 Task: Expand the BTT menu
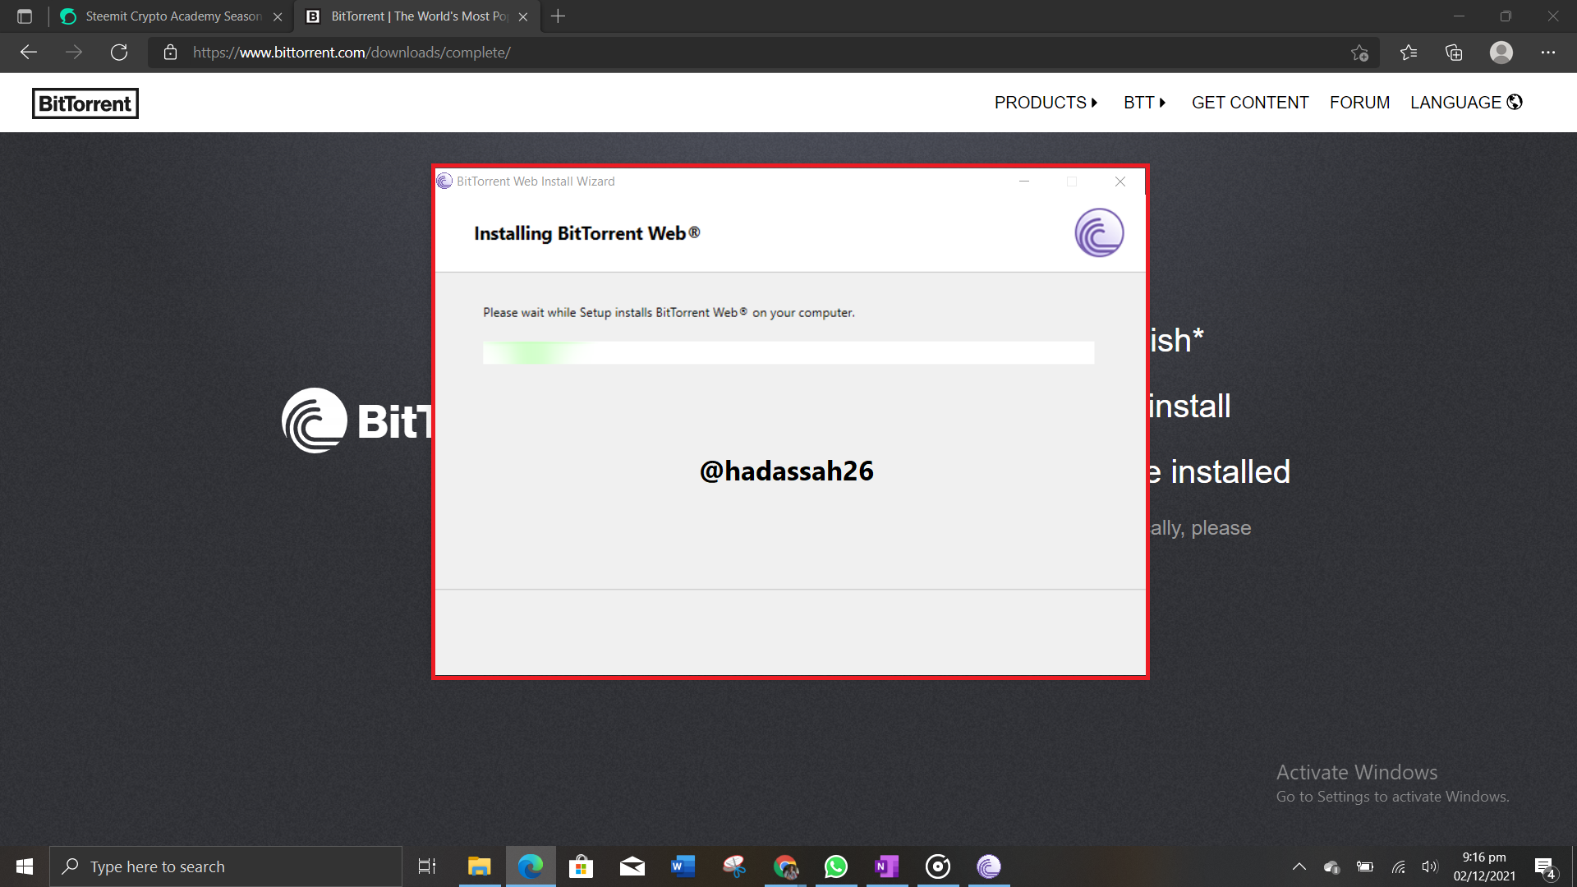(x=1144, y=103)
